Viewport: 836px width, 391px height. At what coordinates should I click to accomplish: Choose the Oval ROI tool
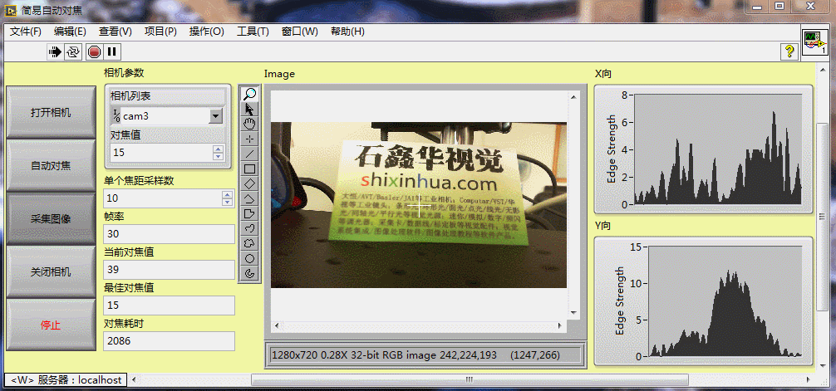click(249, 257)
